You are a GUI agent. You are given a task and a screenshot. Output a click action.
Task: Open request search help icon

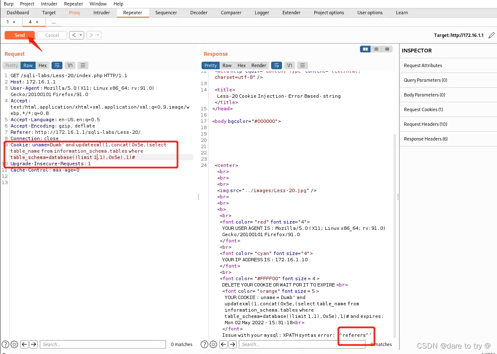tap(5, 344)
